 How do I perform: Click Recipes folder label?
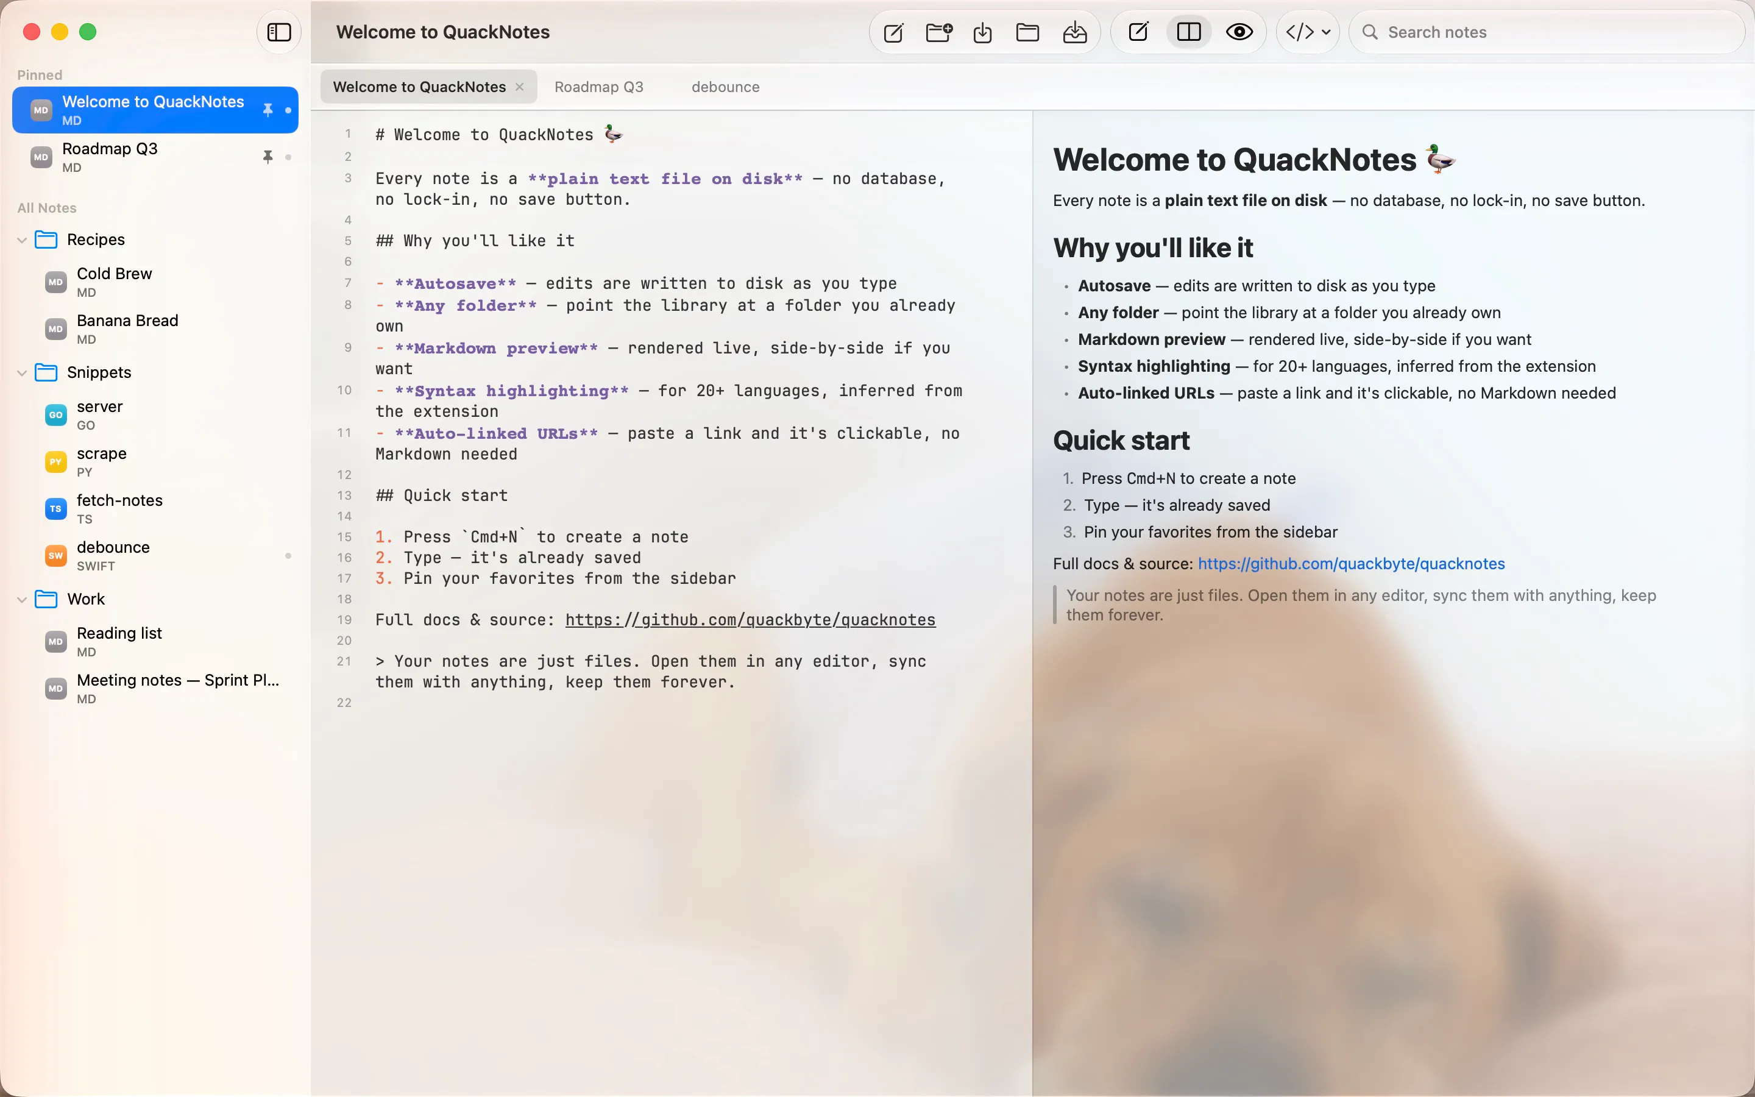[x=96, y=240]
